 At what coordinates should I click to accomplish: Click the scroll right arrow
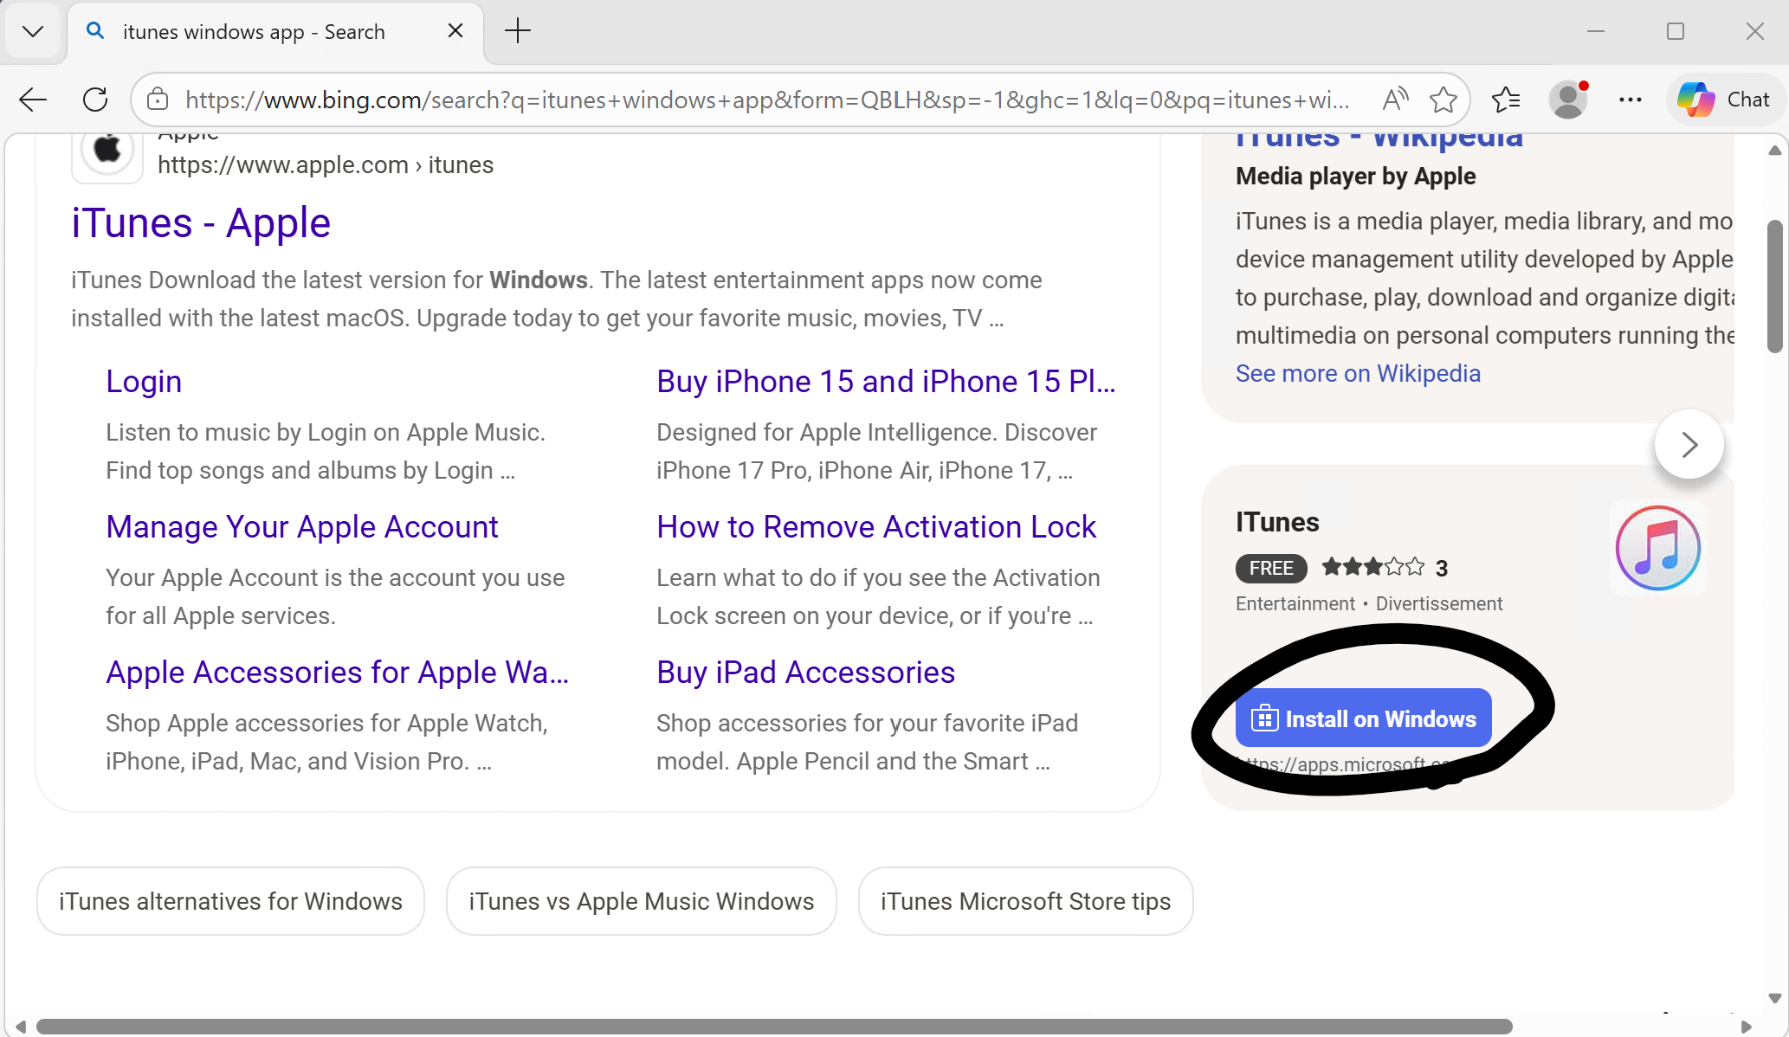1746,1027
